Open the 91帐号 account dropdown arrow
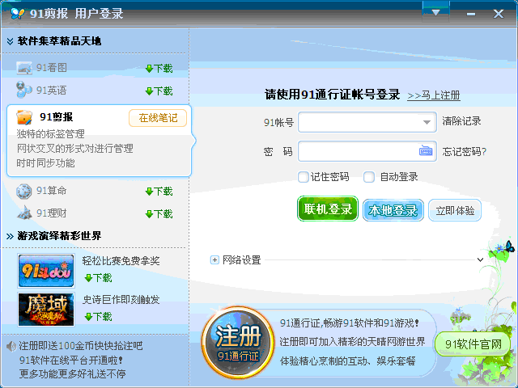This screenshot has height=388, width=518. tap(427, 122)
